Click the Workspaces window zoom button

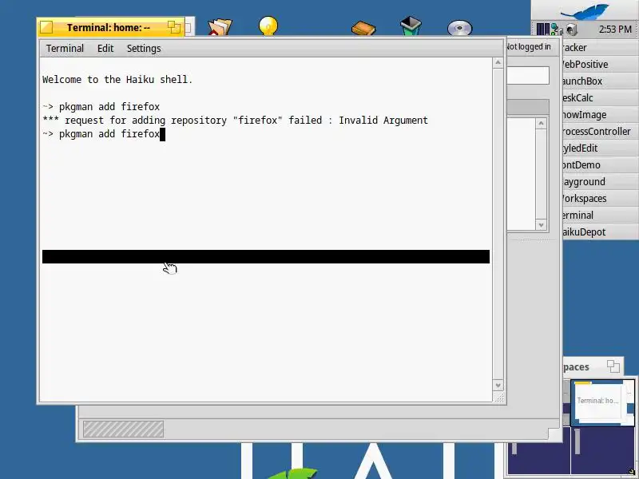(613, 366)
